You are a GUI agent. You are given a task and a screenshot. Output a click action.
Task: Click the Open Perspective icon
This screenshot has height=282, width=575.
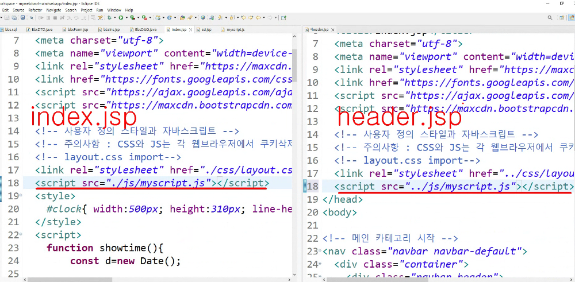point(561,18)
